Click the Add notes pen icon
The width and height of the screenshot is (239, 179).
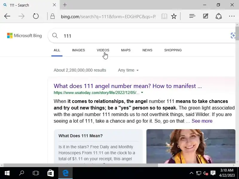(206, 16)
